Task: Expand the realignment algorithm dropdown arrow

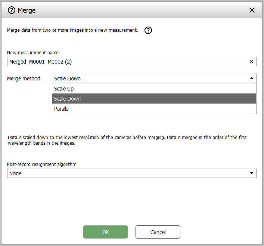Action: 251,173
